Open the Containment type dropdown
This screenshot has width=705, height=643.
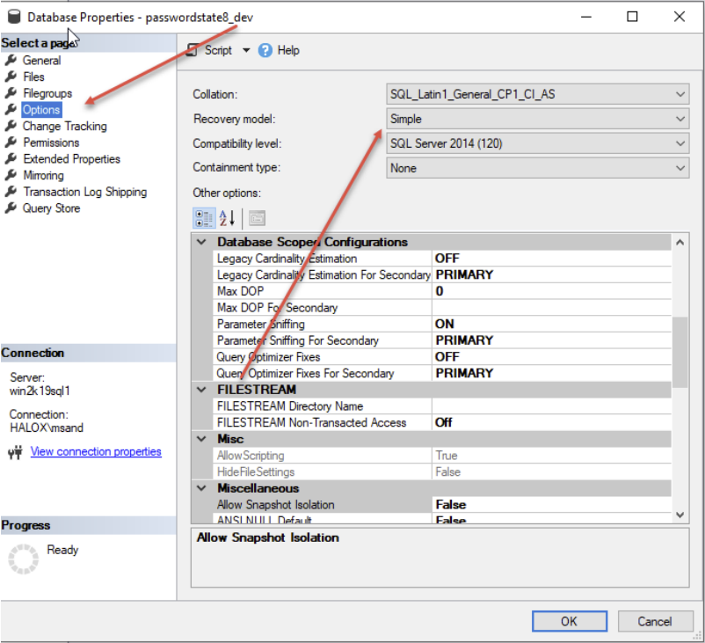pyautogui.click(x=537, y=168)
